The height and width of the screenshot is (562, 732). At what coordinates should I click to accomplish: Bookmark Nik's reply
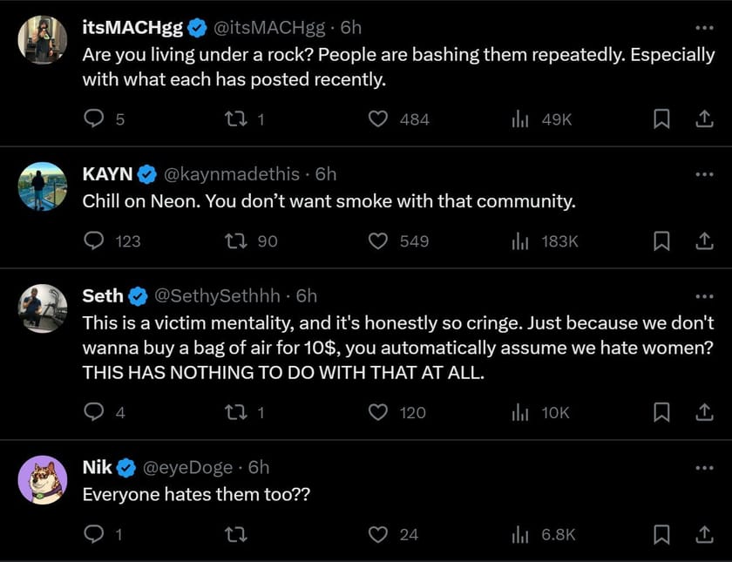(x=661, y=535)
